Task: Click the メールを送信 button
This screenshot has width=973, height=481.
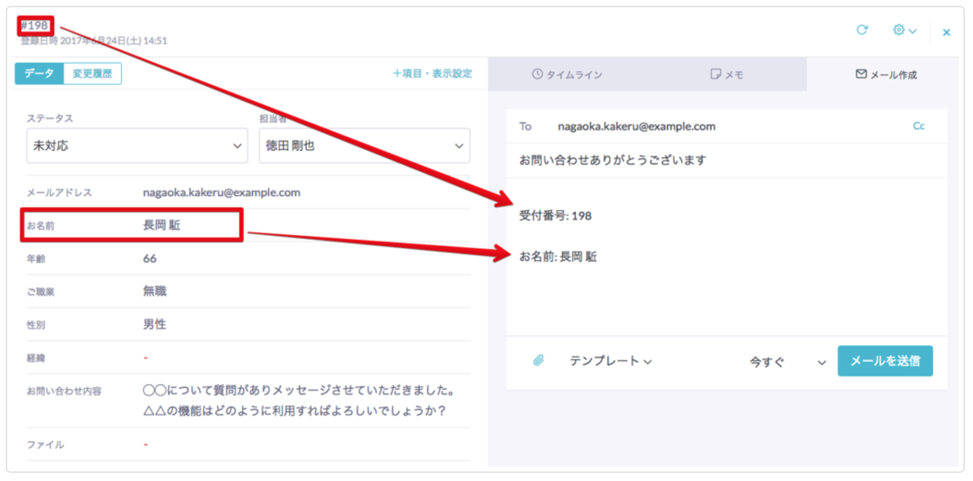Action: pyautogui.click(x=885, y=361)
